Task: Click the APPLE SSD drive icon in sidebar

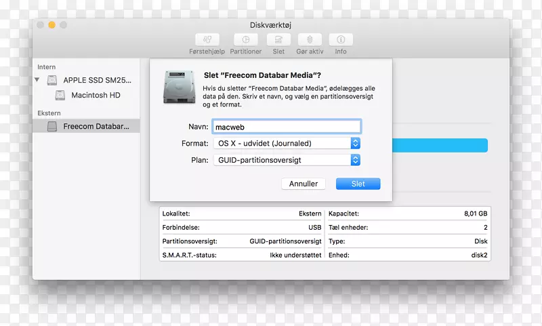Action: (52, 80)
